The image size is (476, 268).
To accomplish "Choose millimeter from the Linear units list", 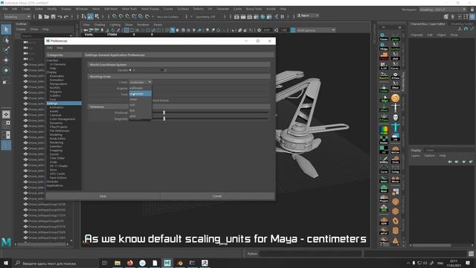I will pyautogui.click(x=141, y=88).
